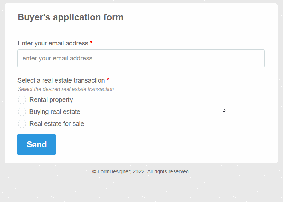Click the red asterisk beside the transaction label

tap(108, 80)
